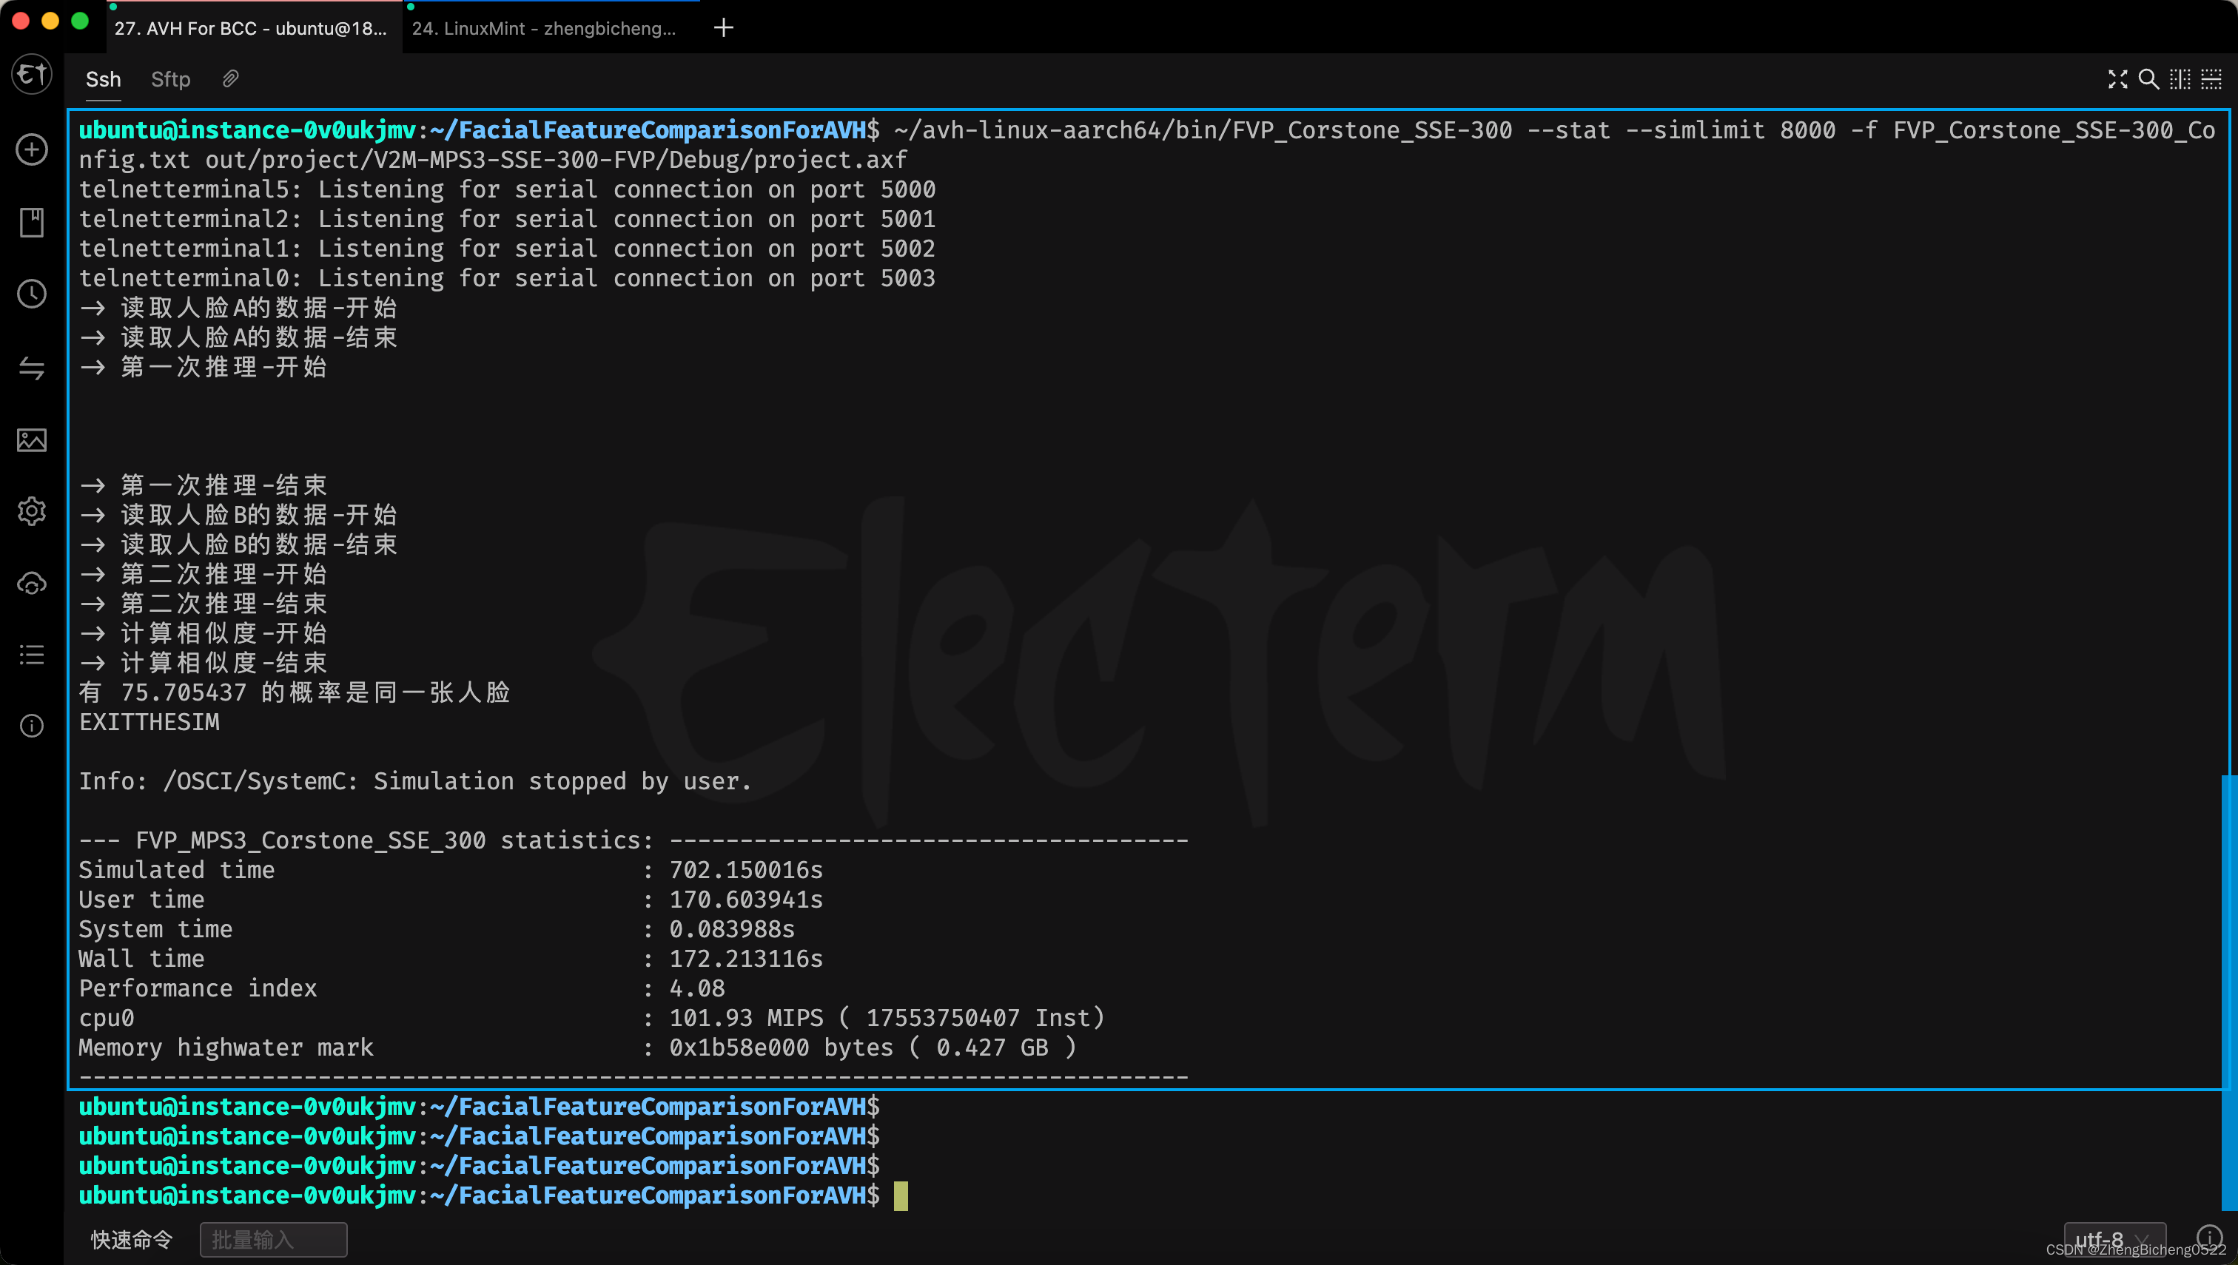Image resolution: width=2238 pixels, height=1265 pixels.
Task: Open the about info icon in sidebar
Action: 32,726
